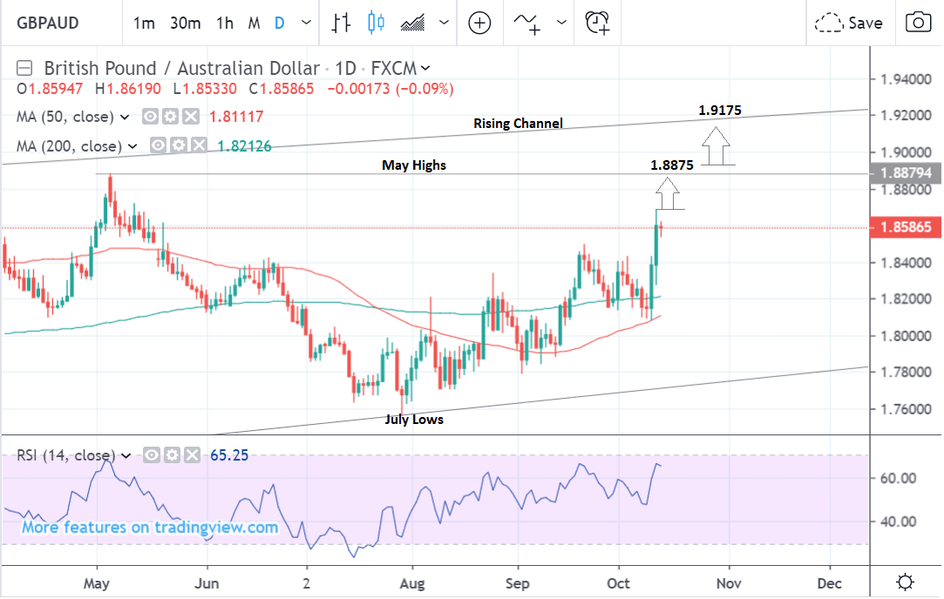The width and height of the screenshot is (944, 599).
Task: Click the compare or add symbol button
Action: (479, 24)
